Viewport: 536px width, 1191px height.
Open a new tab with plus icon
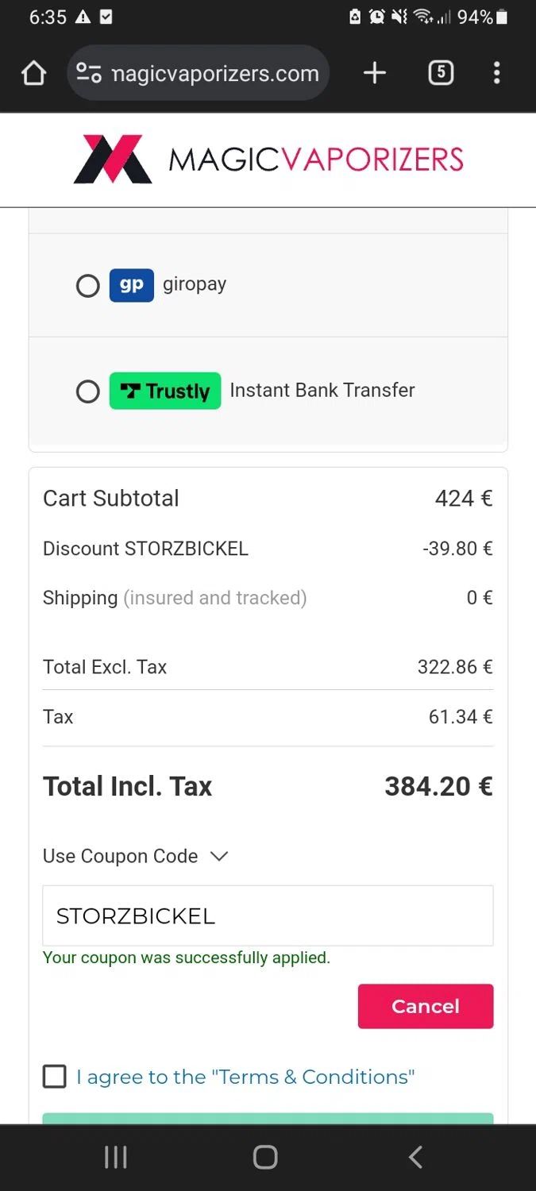tap(375, 74)
